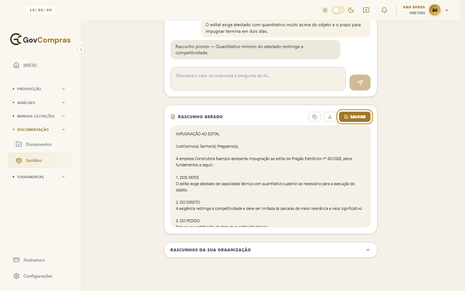Collapse the Documentação section
The image size is (465, 291).
tap(39, 129)
